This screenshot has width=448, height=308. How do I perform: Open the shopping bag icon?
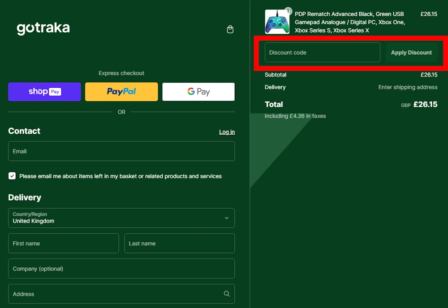click(x=230, y=29)
